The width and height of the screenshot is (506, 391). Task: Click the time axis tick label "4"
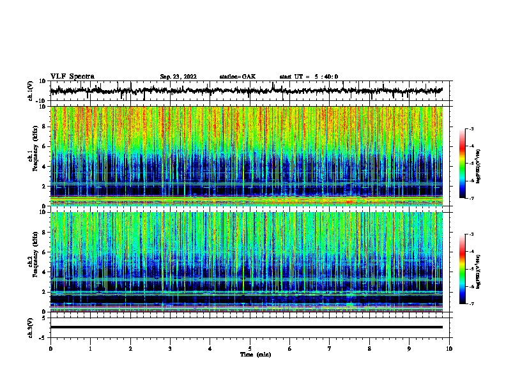(210, 349)
